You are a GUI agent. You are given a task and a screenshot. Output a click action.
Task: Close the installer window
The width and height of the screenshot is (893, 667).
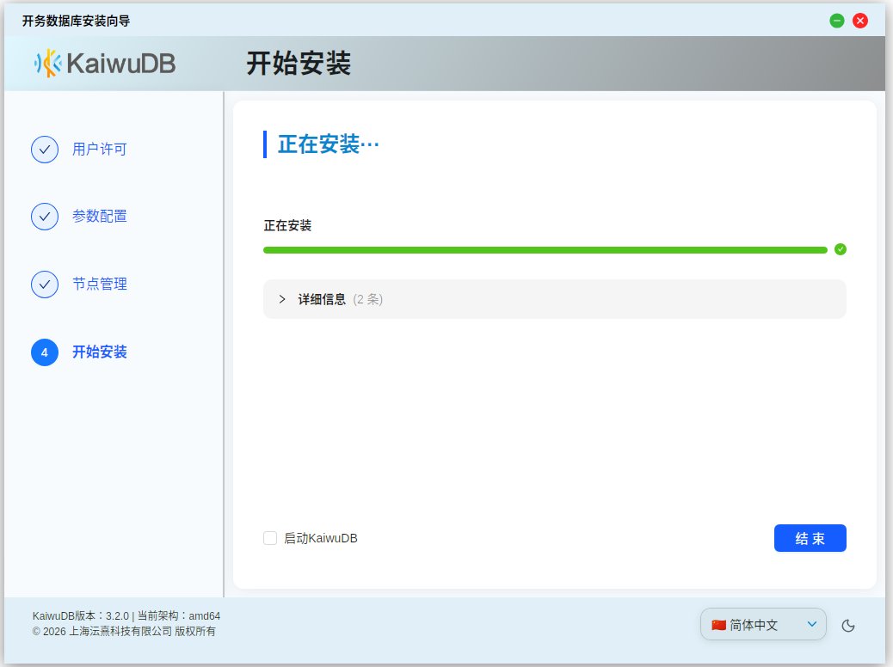pyautogui.click(x=860, y=21)
